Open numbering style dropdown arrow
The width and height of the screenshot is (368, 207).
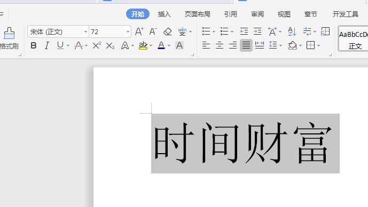(232, 31)
